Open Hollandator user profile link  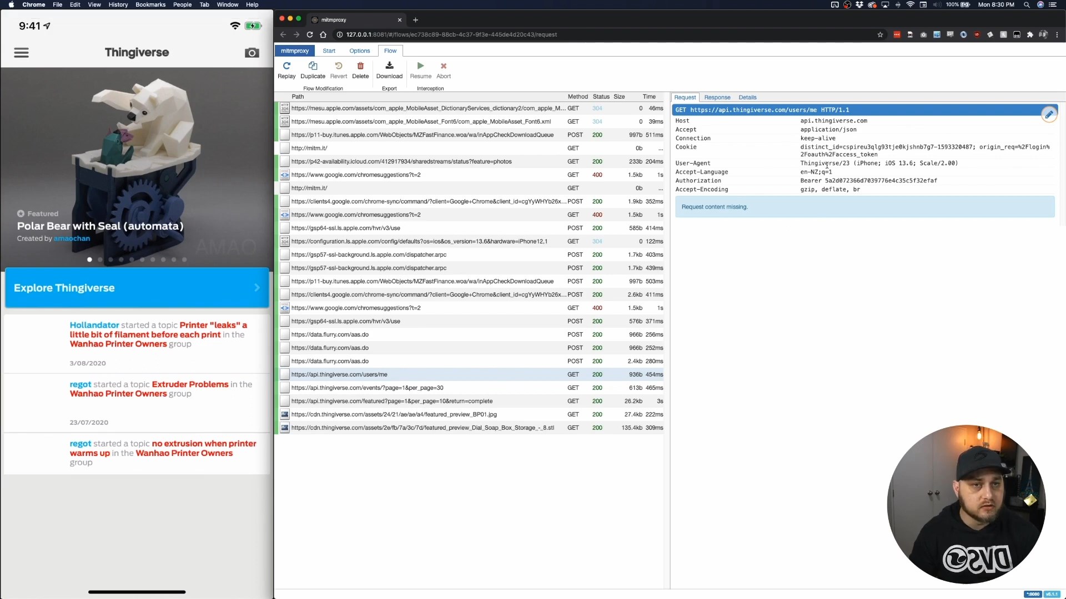click(x=94, y=325)
